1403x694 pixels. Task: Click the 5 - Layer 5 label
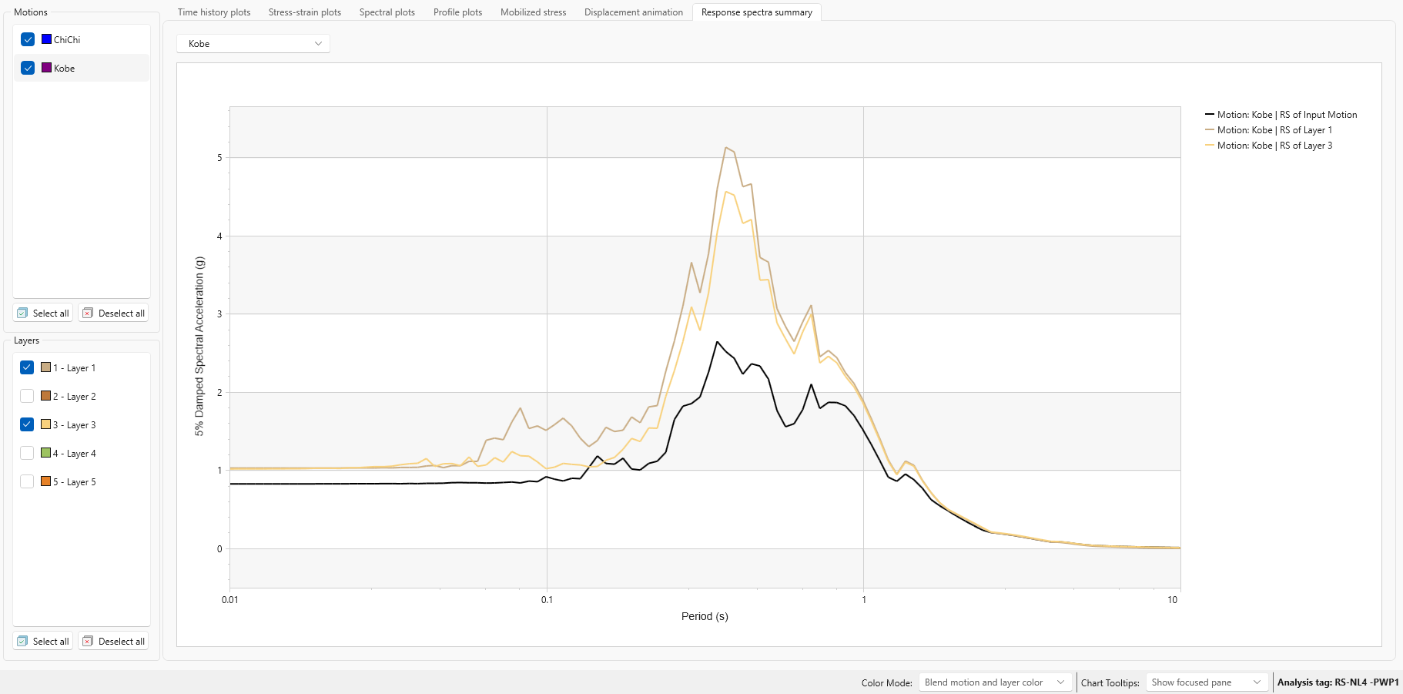click(75, 481)
